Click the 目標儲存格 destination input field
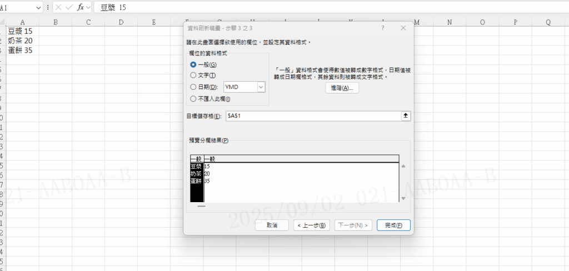 coord(312,116)
